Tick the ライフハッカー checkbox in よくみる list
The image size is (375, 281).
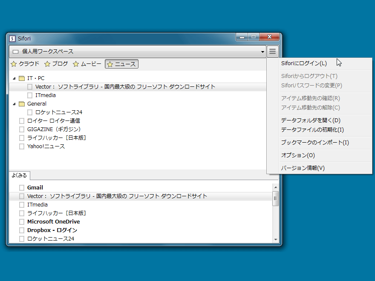(22, 213)
